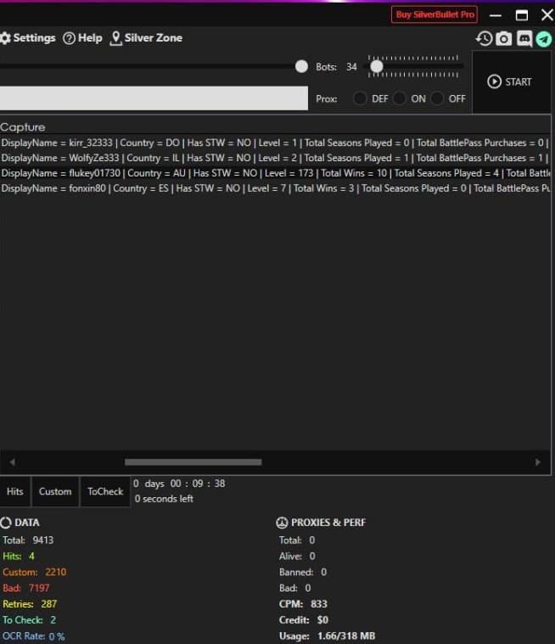The height and width of the screenshot is (644, 555).
Task: Switch to the Hits tab
Action: (x=15, y=491)
